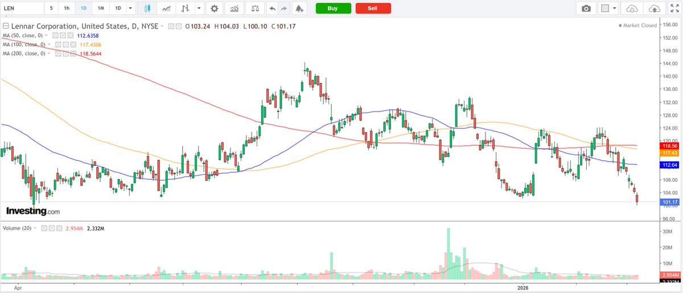Create an alert with the bell icon
683x293 pixels.
300,9
